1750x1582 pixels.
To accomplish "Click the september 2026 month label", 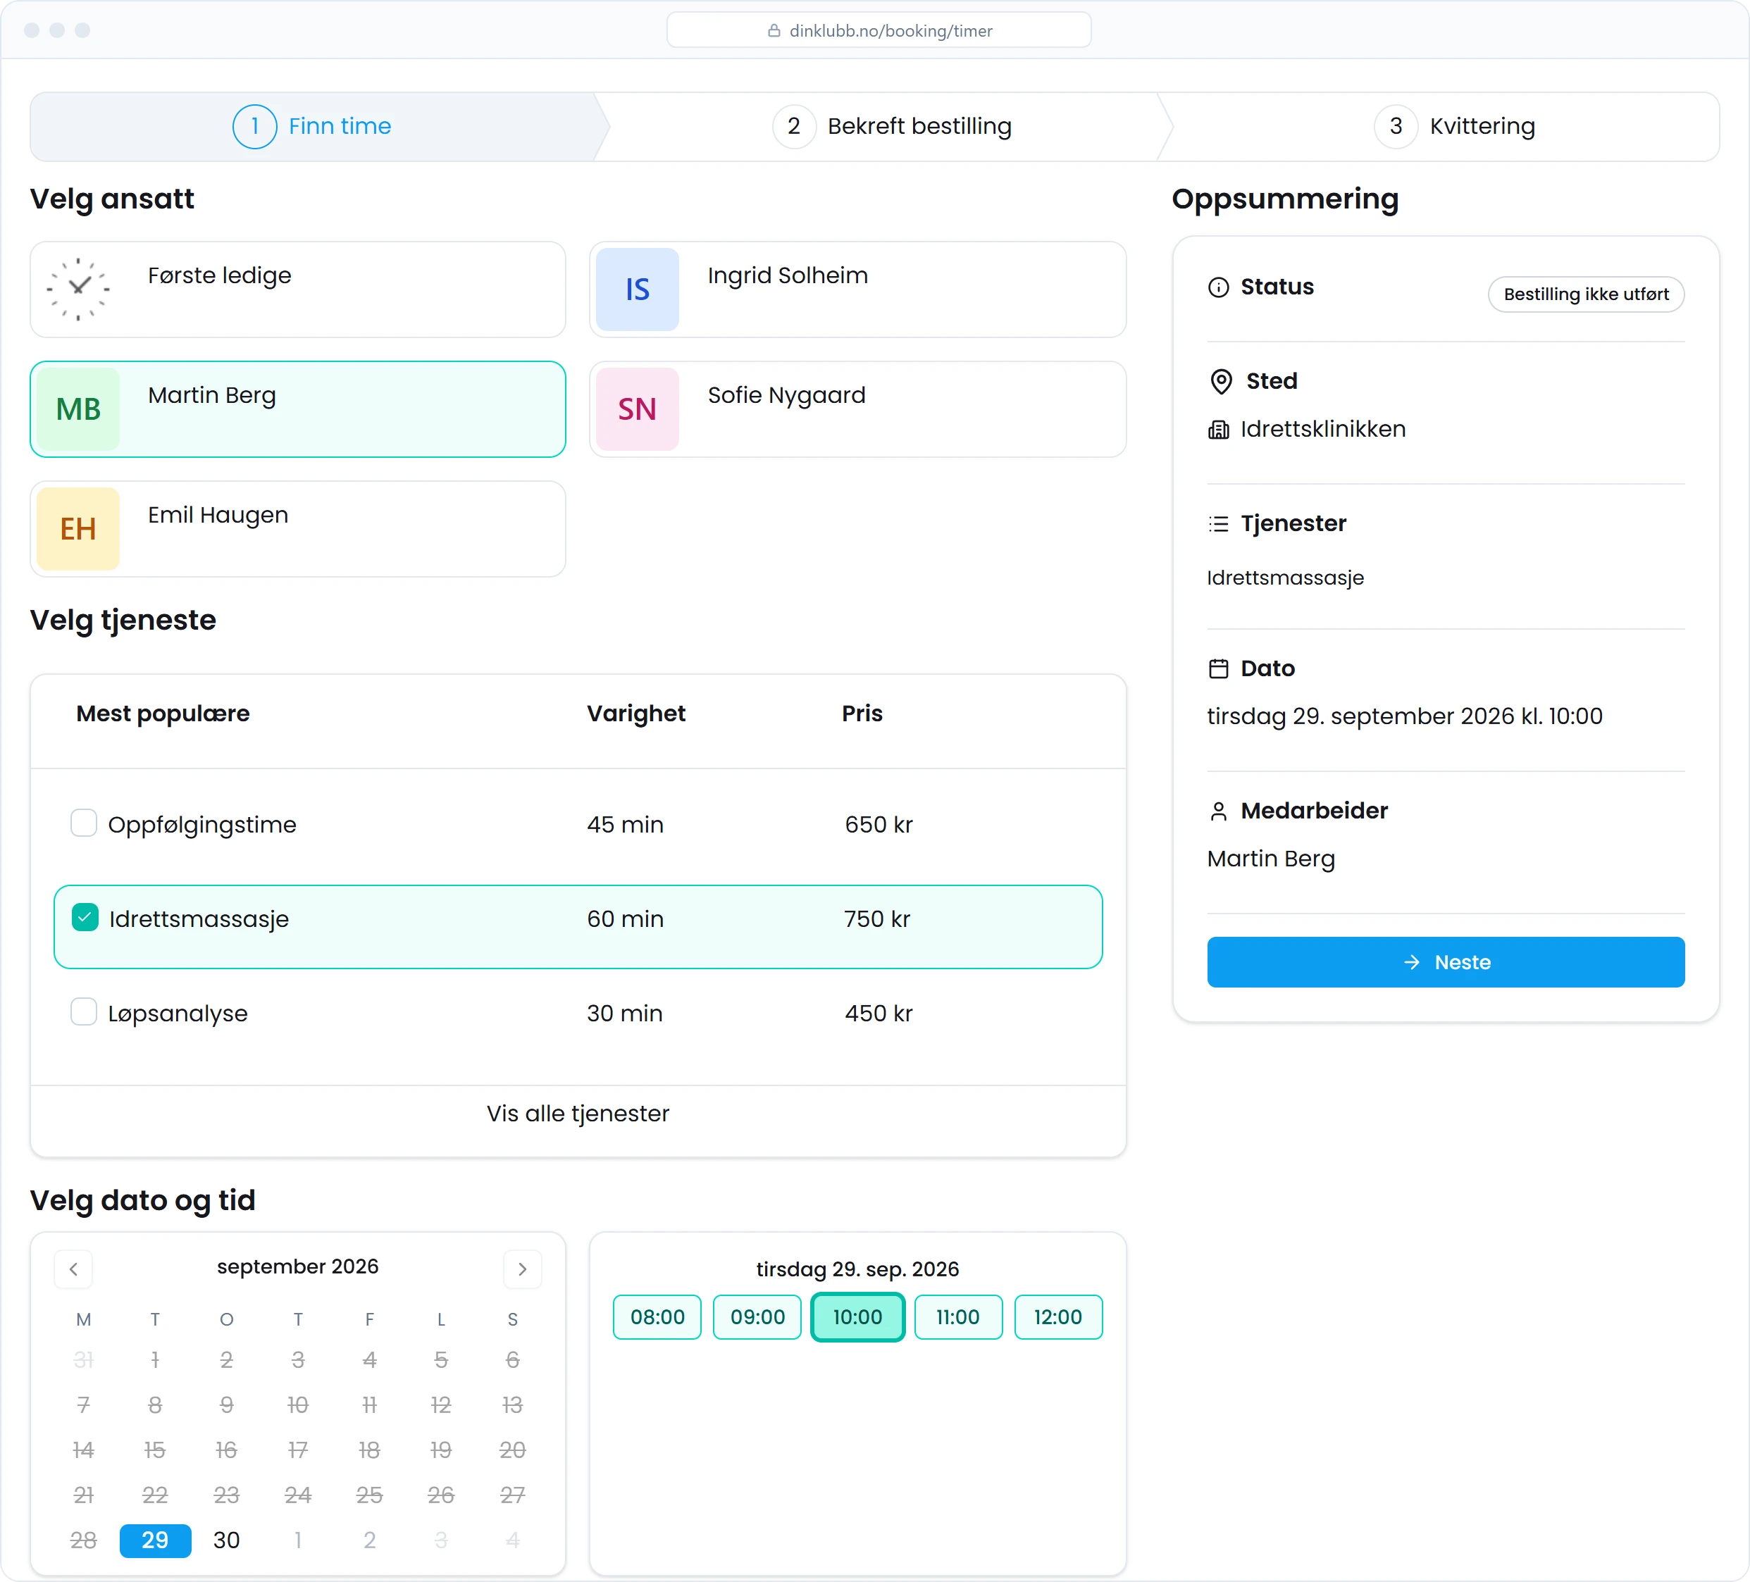I will coord(298,1267).
